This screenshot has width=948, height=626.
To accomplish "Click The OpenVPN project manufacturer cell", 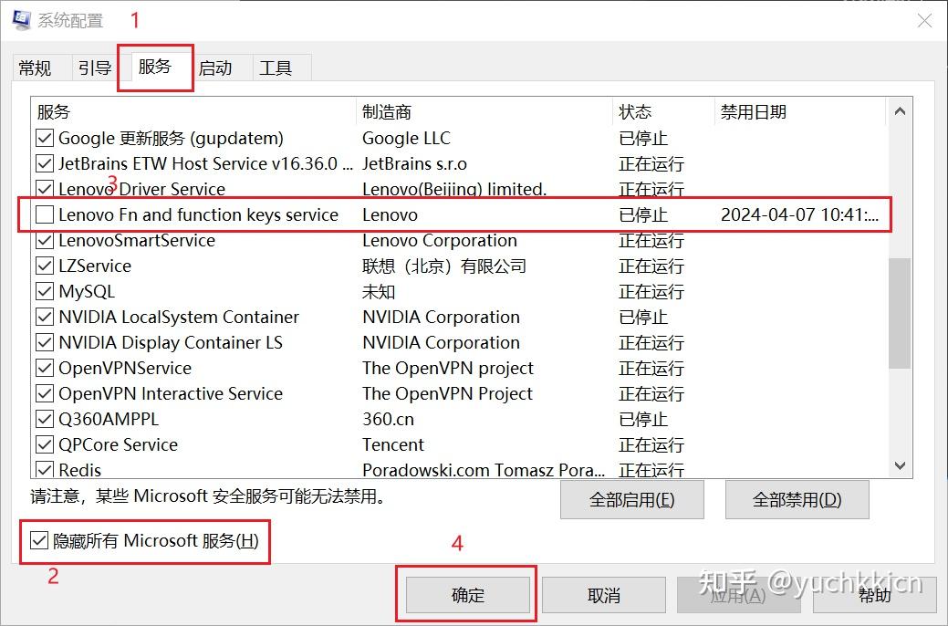I will pos(448,368).
